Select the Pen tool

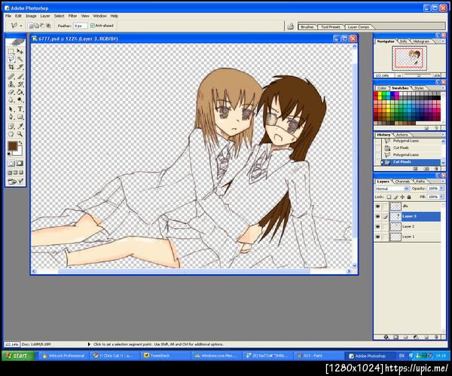[11, 117]
